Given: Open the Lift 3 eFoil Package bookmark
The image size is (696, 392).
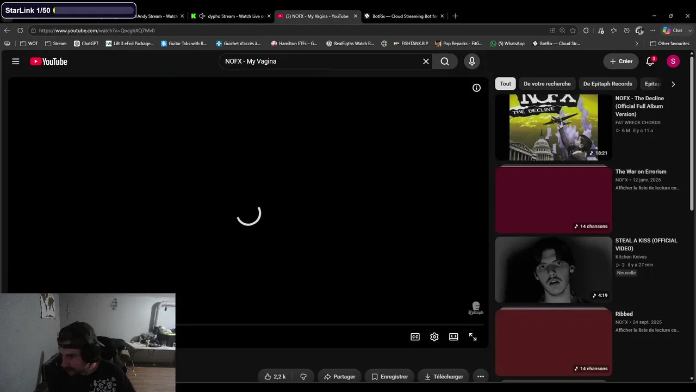Looking at the screenshot, I should tap(129, 44).
